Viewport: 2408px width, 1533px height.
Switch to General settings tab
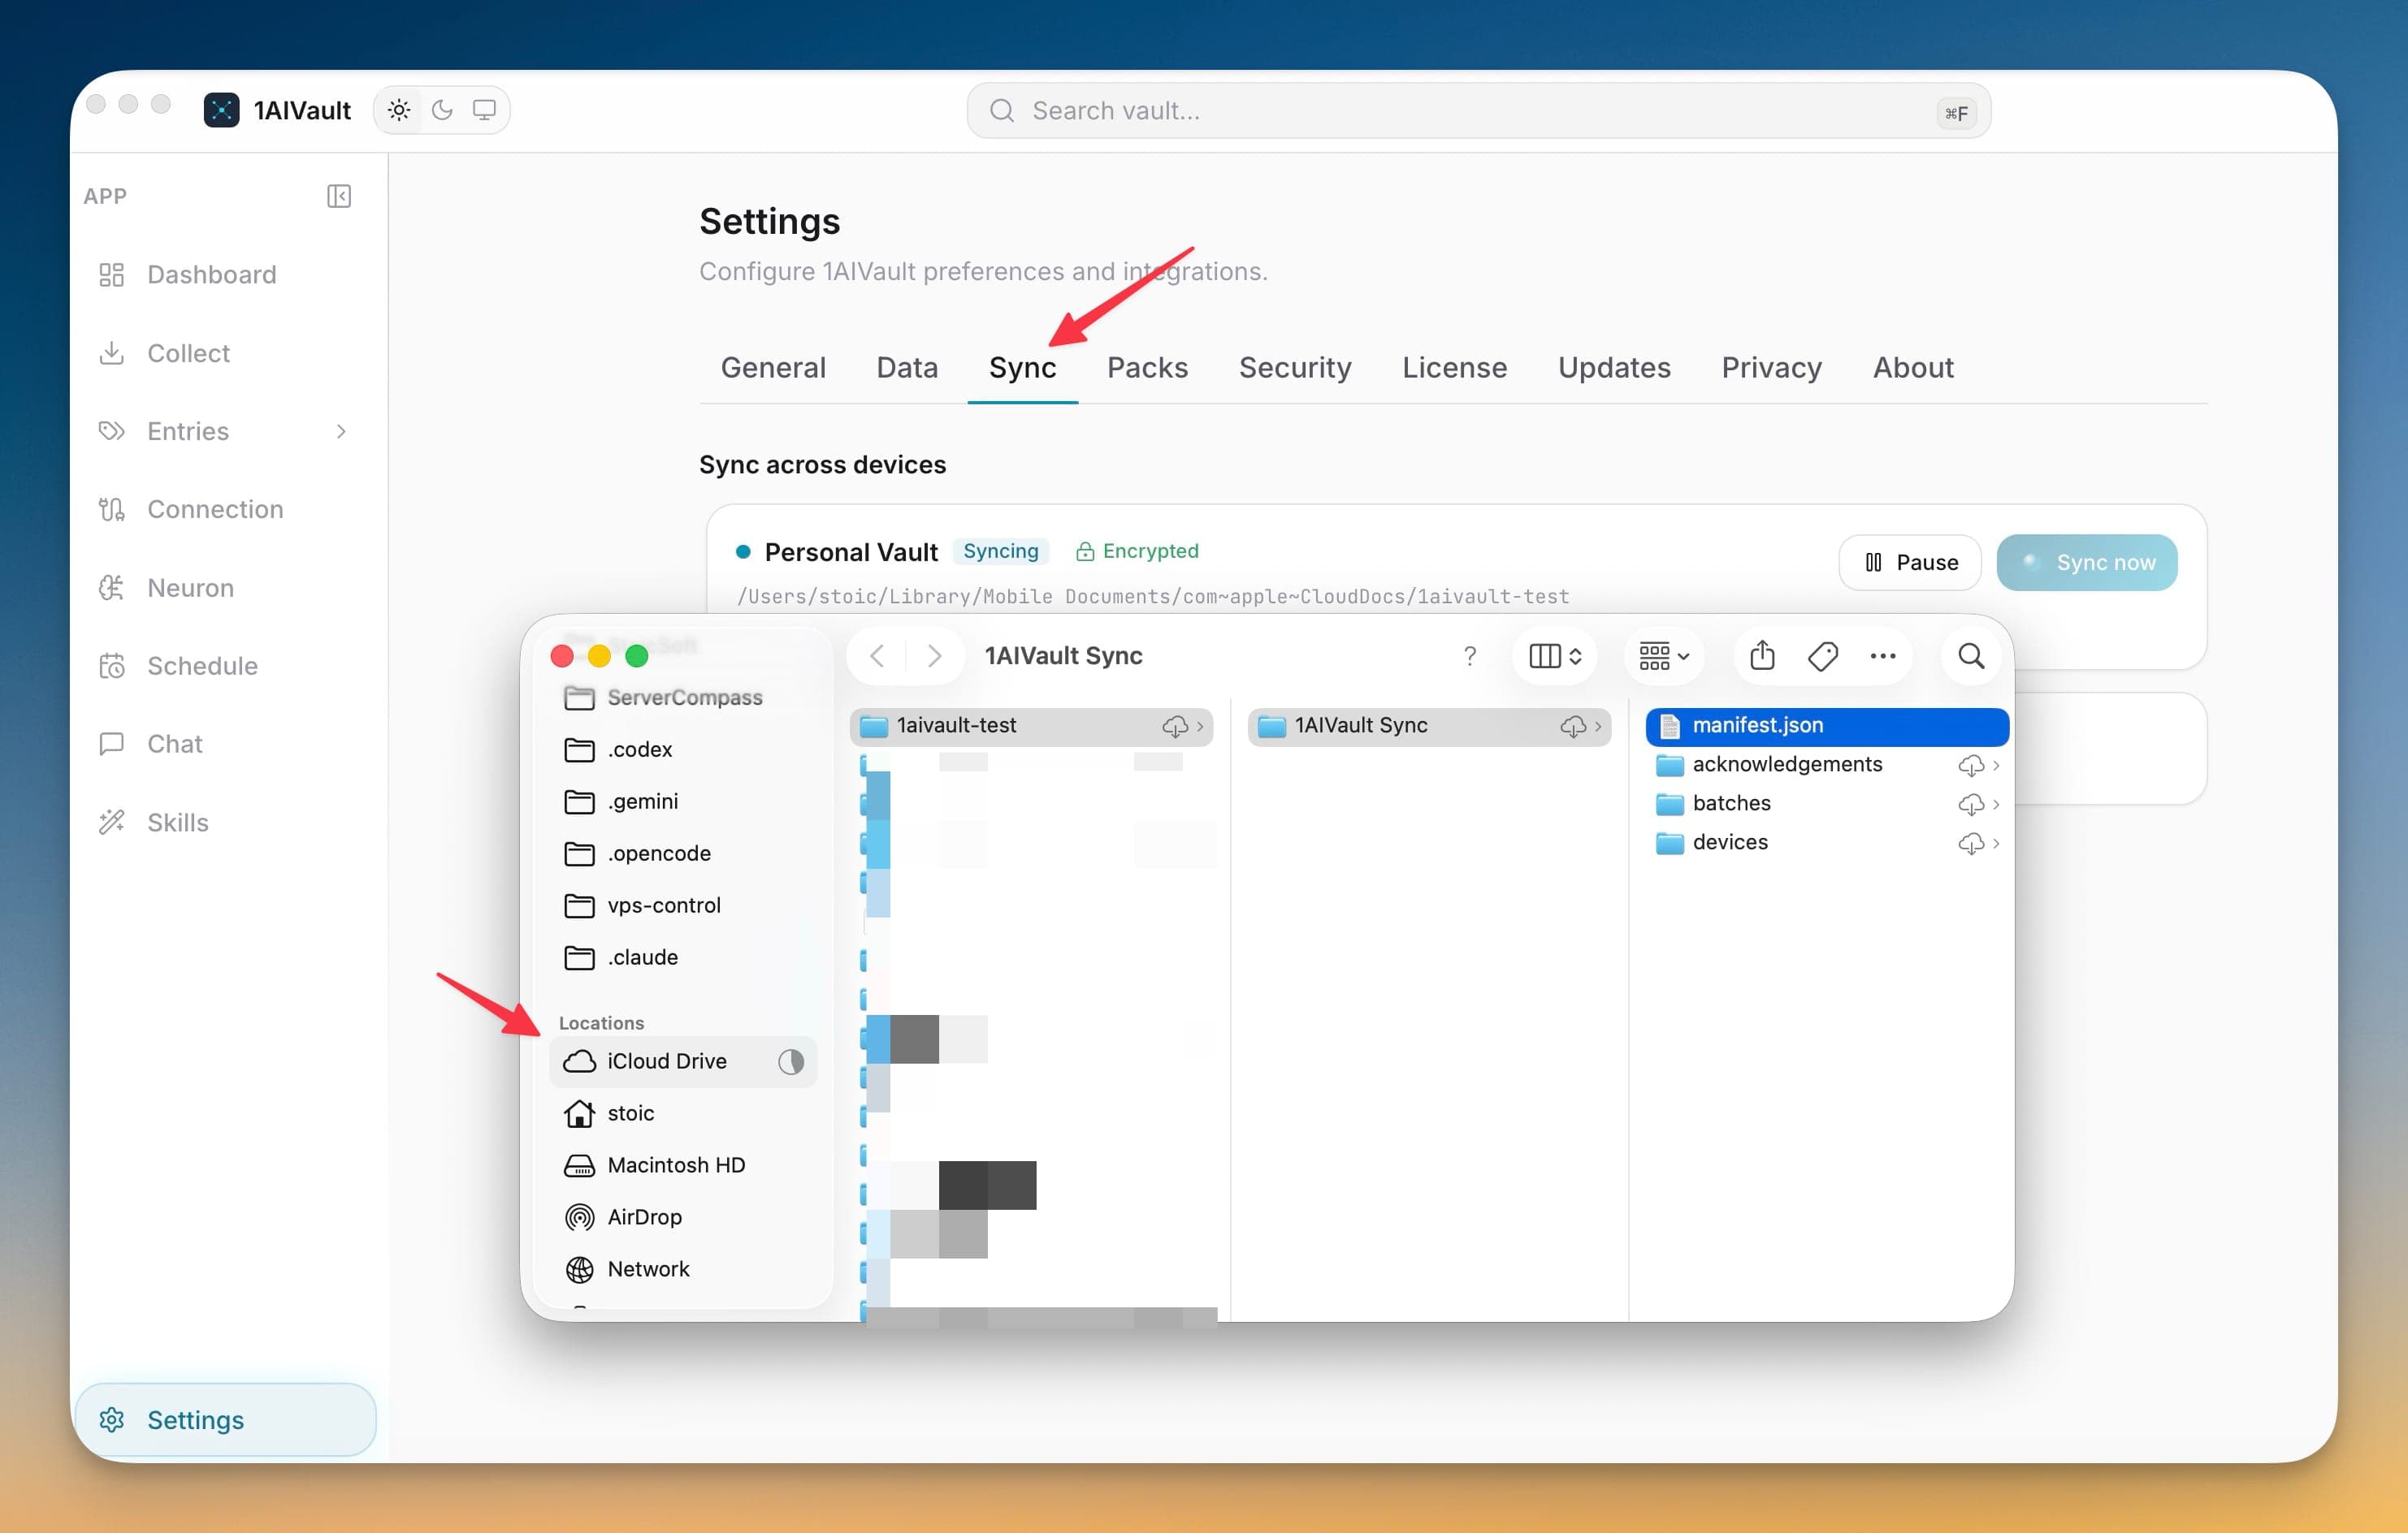click(773, 368)
